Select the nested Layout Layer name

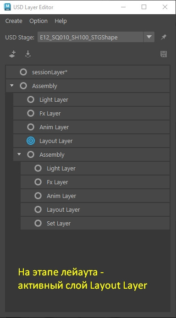click(63, 210)
